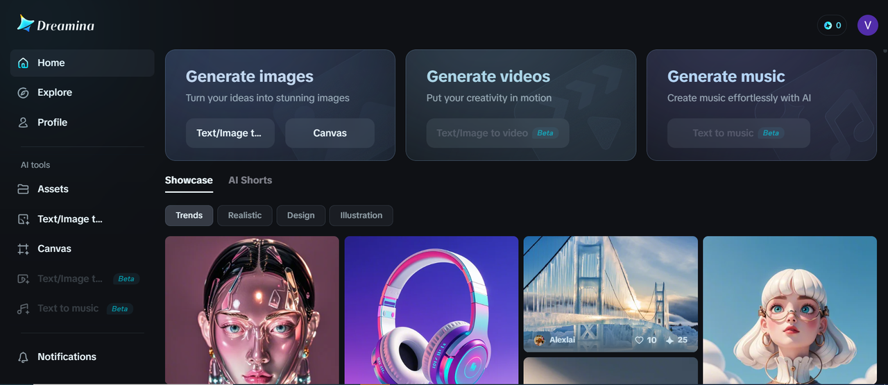Click the Text to music Beta button
The height and width of the screenshot is (385, 888).
[739, 133]
